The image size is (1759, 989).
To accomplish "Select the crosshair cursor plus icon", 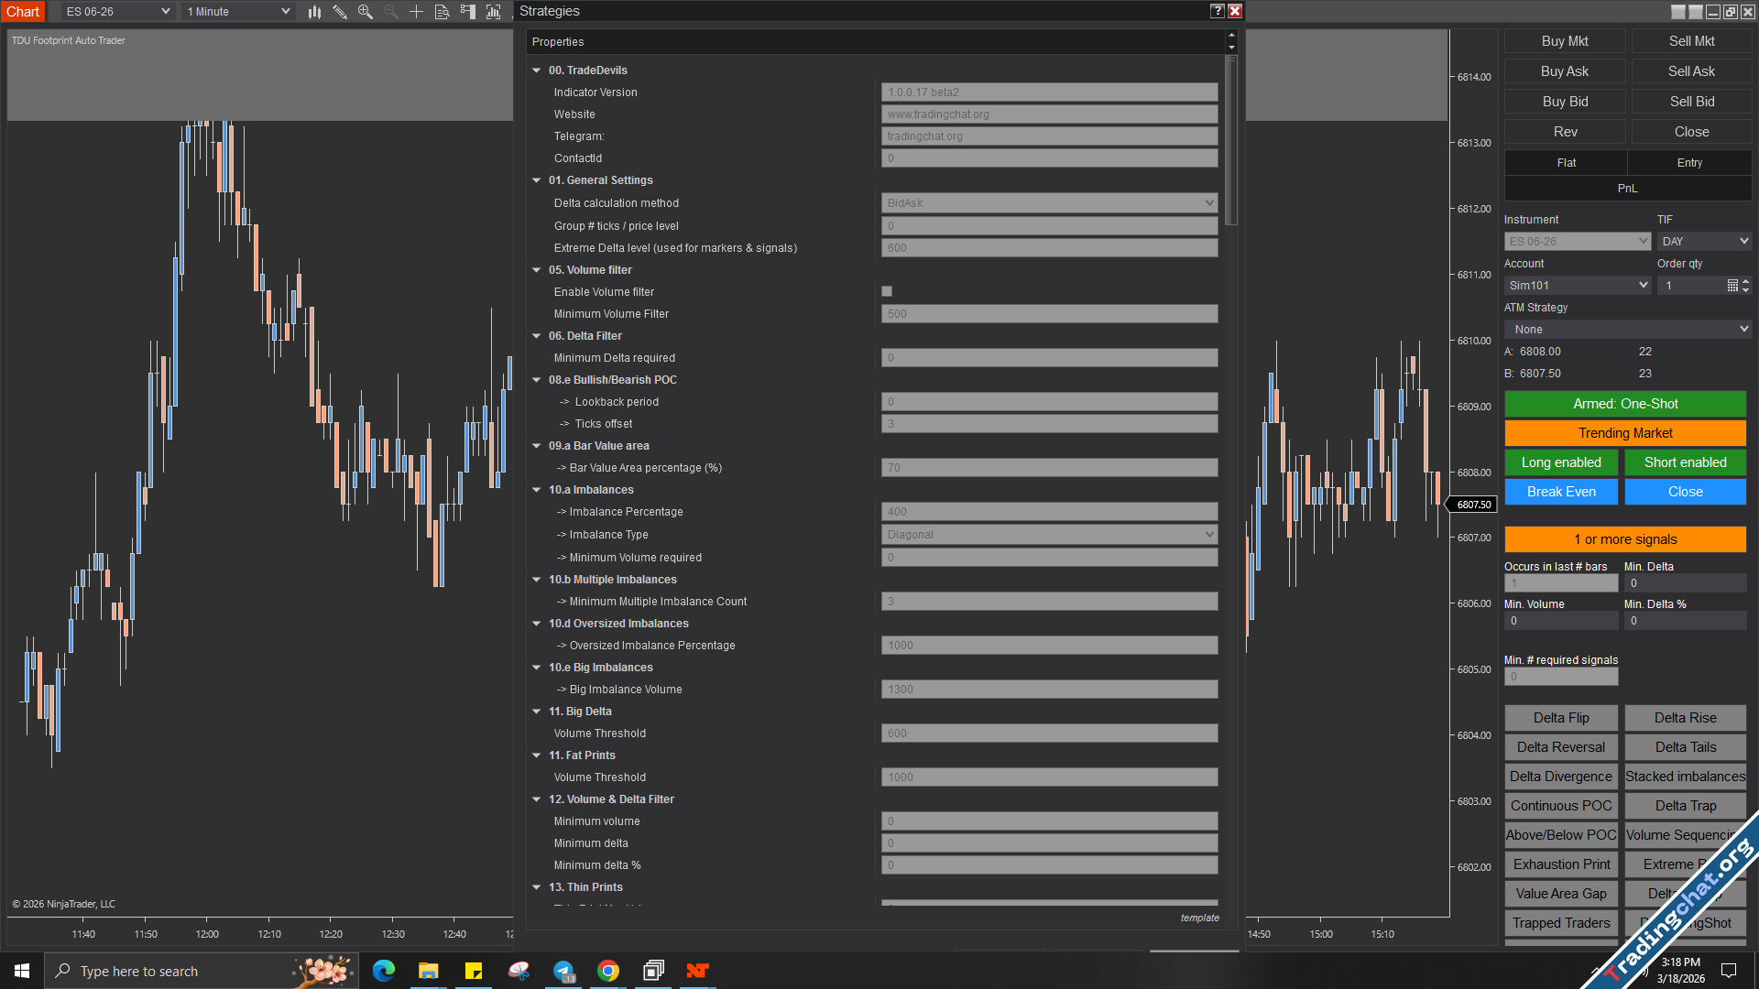I will pyautogui.click(x=416, y=12).
